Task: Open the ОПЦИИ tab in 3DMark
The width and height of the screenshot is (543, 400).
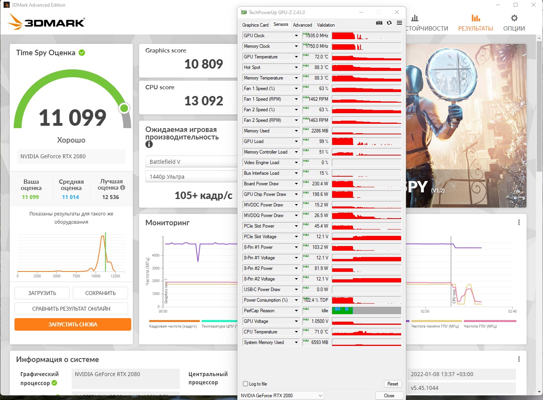Action: 514,23
